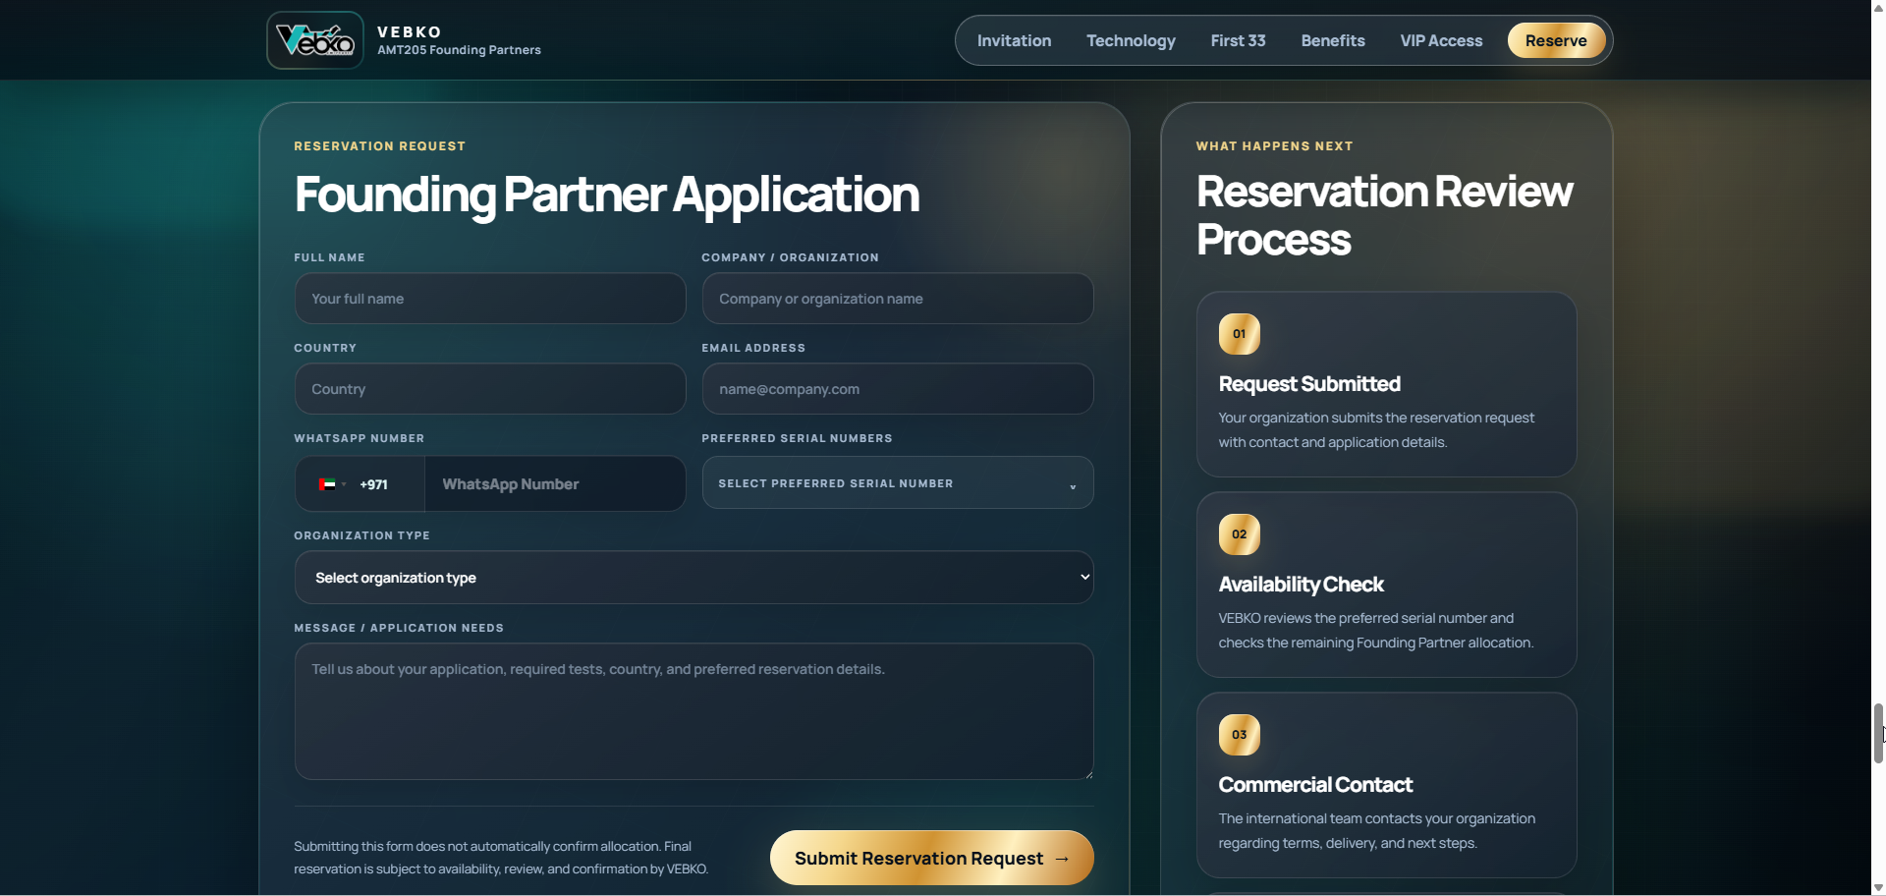Open the Technology nav item
Screen dimensions: 1886x896
[x=1131, y=40]
